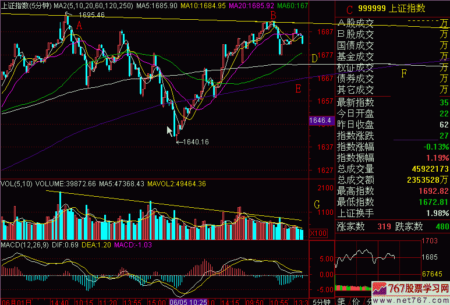This screenshot has height=305, width=450.
Task: Click the yellow letter F annotation marker
Action: click(x=403, y=73)
